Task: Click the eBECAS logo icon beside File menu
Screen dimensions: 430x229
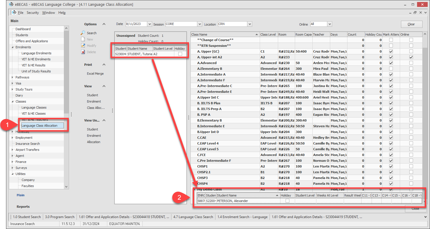Action: coord(14,12)
